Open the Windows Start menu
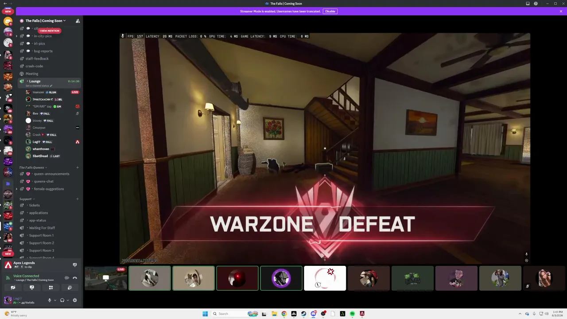This screenshot has height=319, width=567. tap(205, 314)
